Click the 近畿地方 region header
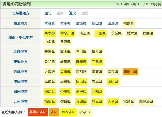This screenshot has width=162, height=117. pyautogui.click(x=21, y=72)
